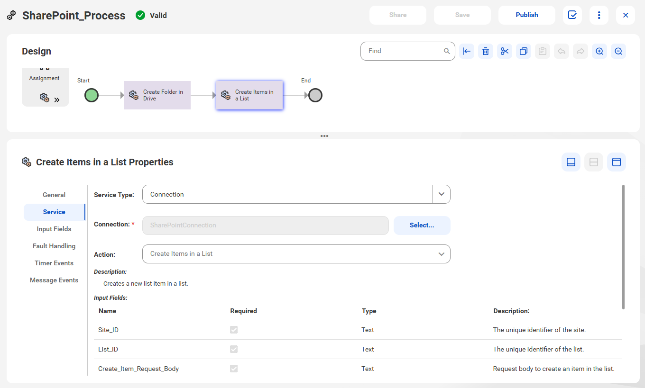Click the fit-to-start alignment toolbar icon
The height and width of the screenshot is (388, 645).
pyautogui.click(x=467, y=51)
